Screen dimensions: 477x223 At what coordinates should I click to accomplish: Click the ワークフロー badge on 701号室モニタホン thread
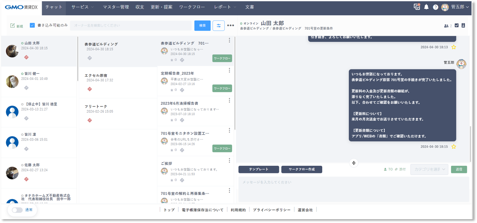pyautogui.click(x=222, y=149)
